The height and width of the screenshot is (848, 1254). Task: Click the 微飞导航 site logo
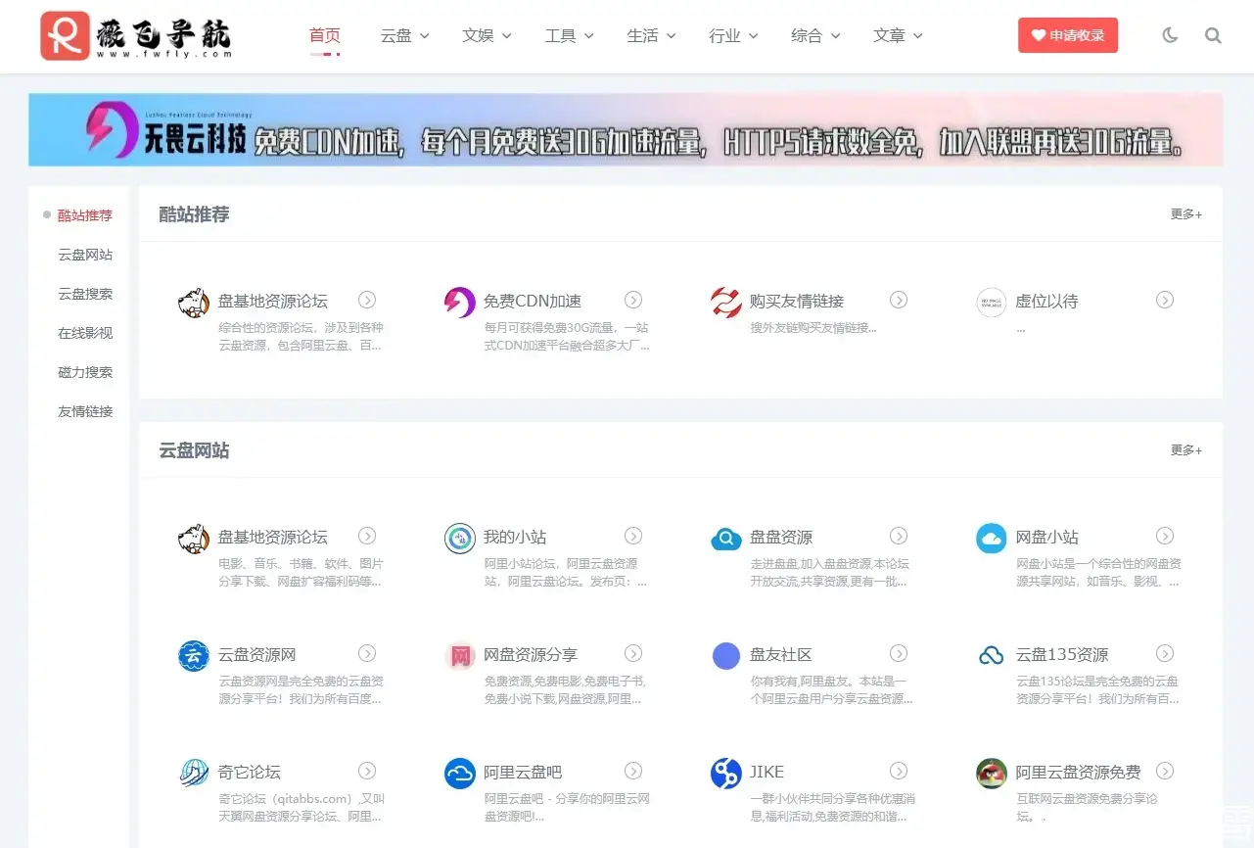tap(135, 35)
